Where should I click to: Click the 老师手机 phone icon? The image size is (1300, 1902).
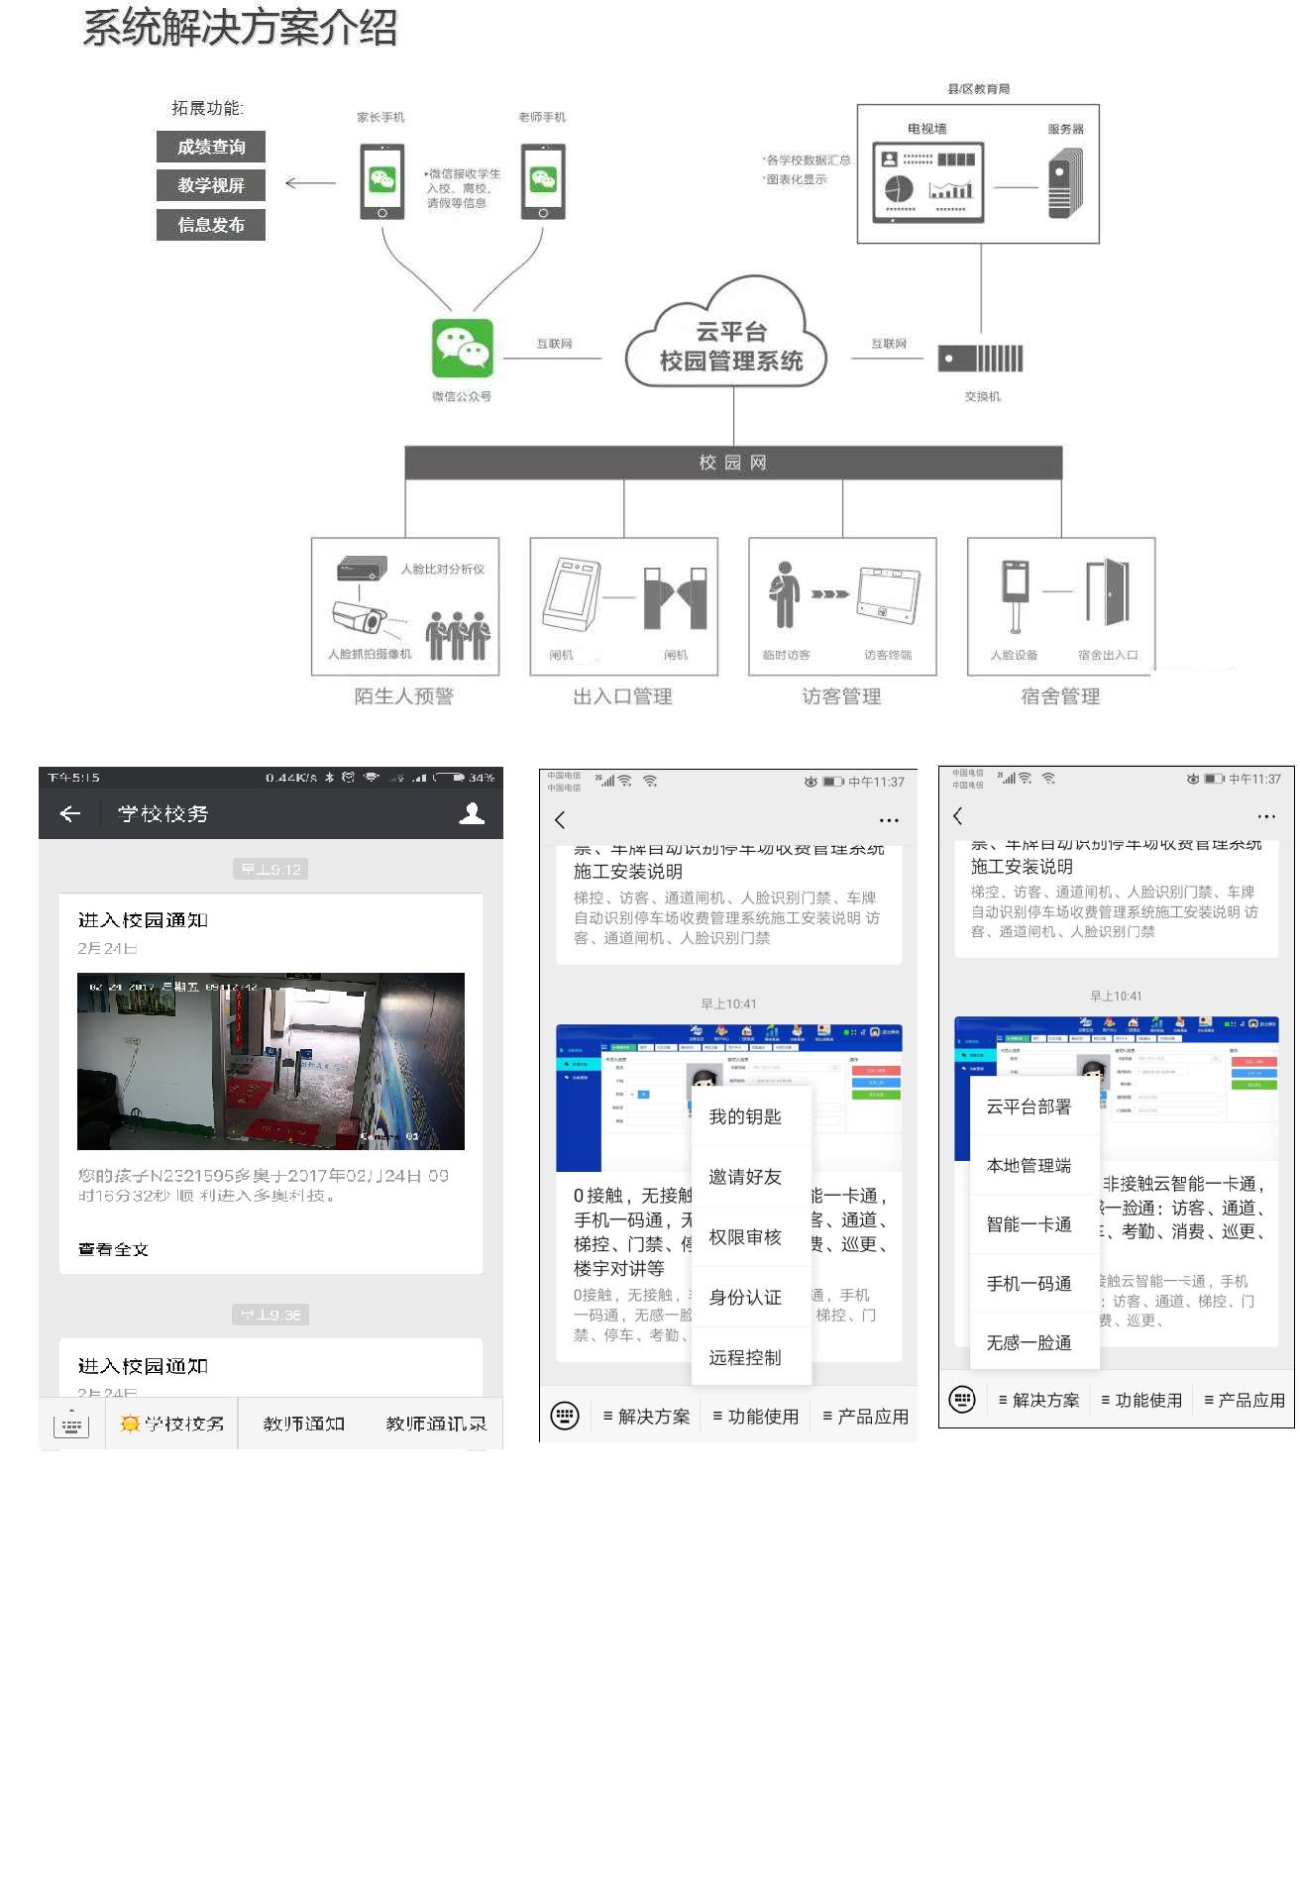(x=543, y=181)
